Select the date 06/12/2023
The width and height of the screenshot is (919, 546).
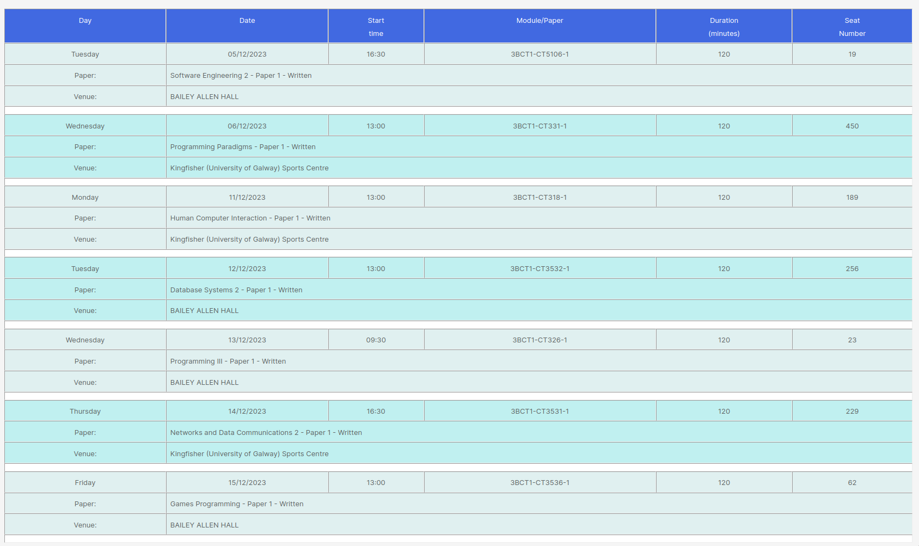247,126
